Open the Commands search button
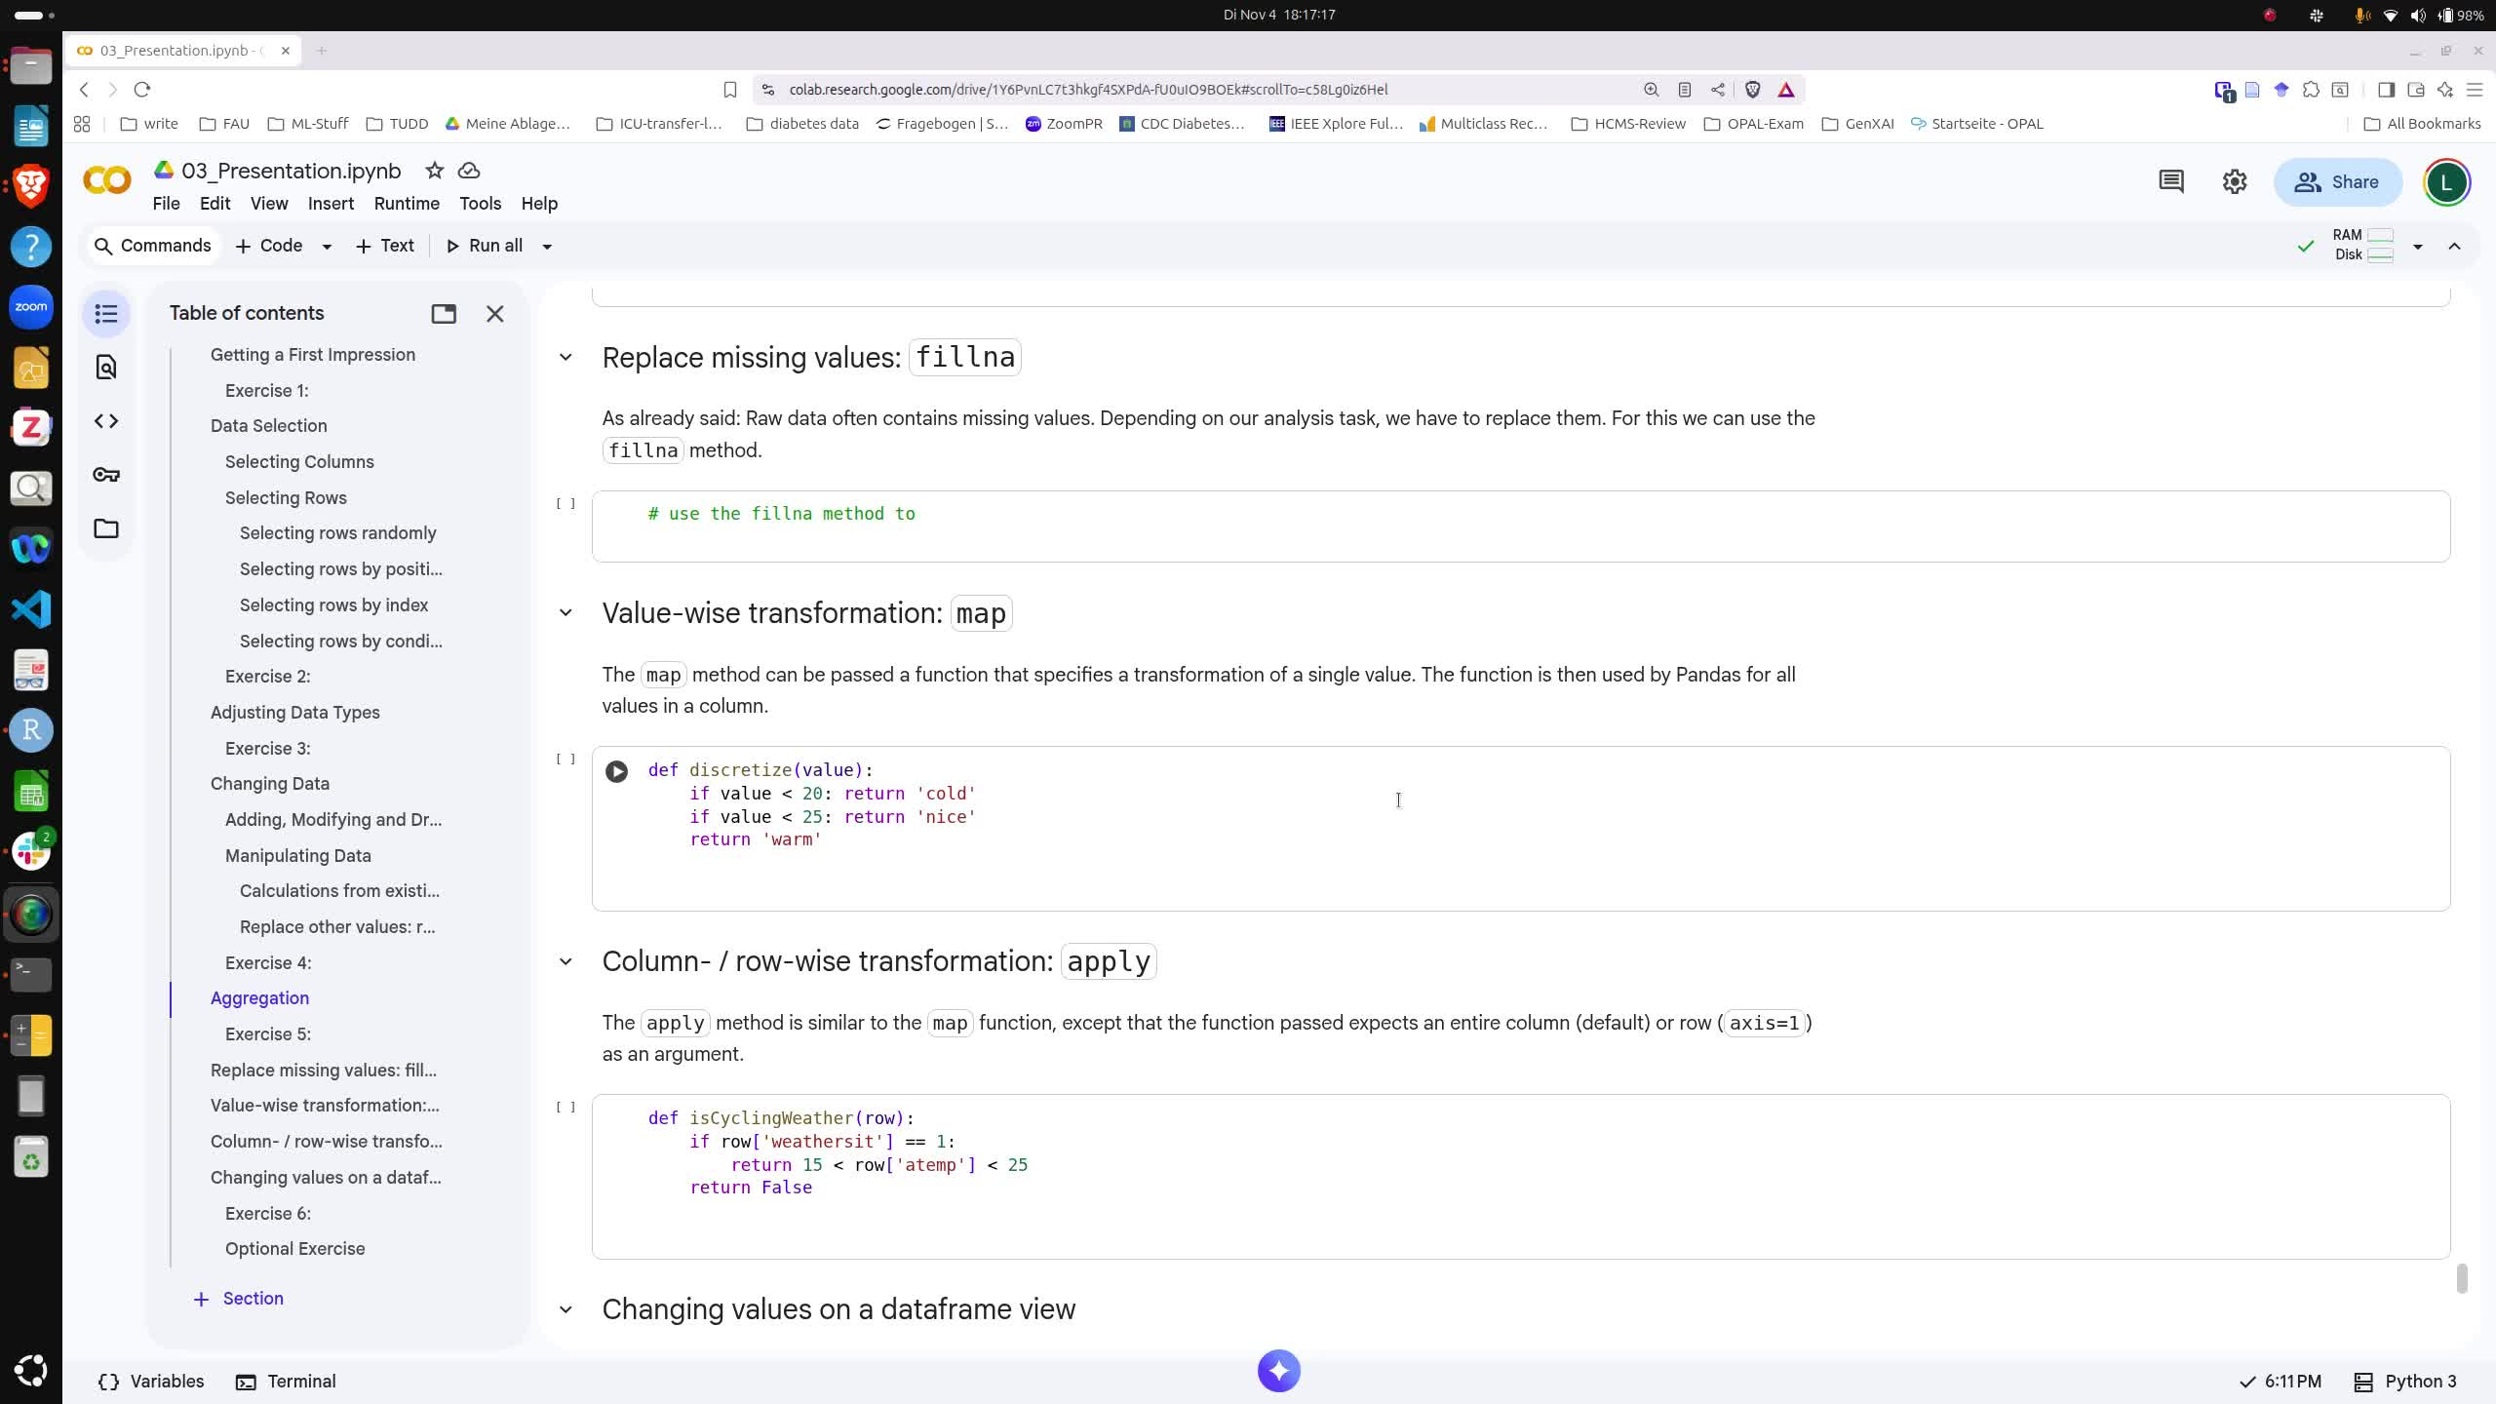 pyautogui.click(x=152, y=246)
